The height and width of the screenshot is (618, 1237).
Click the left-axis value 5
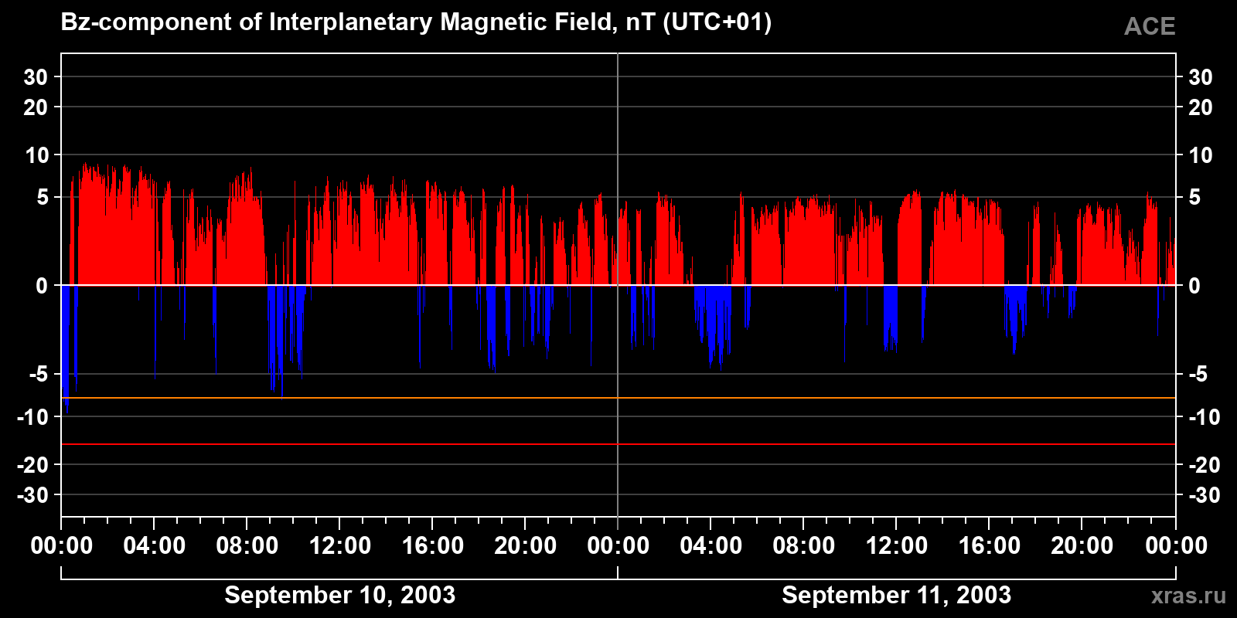point(43,198)
